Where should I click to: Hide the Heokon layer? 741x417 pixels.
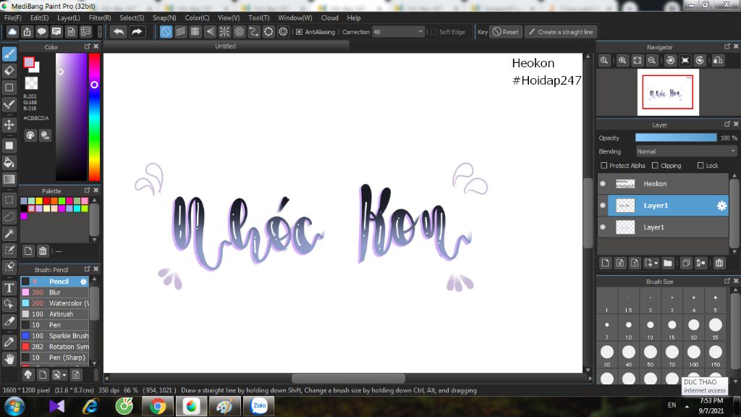(603, 183)
